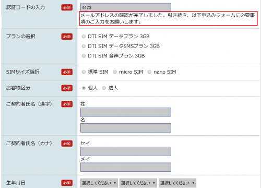Click the 生年月日 label
Image resolution: width=261 pixels, height=188 pixels.
click(16, 183)
